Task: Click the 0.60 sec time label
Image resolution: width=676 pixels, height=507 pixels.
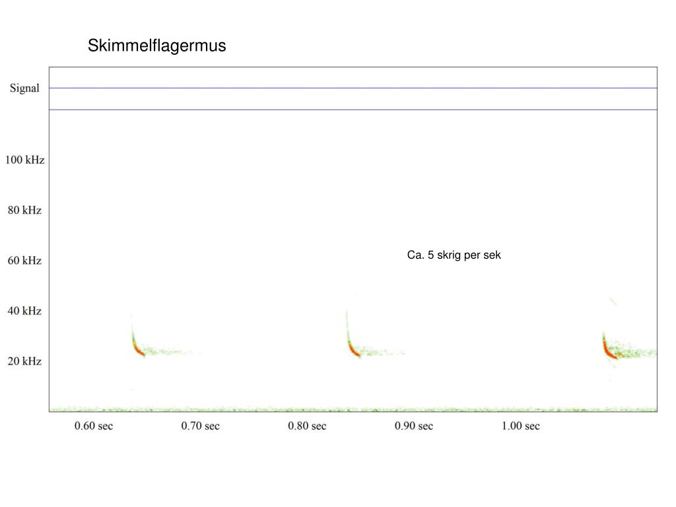Action: point(94,426)
